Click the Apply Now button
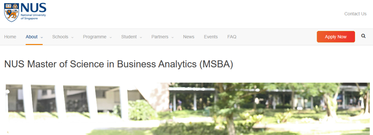 [x=336, y=37]
